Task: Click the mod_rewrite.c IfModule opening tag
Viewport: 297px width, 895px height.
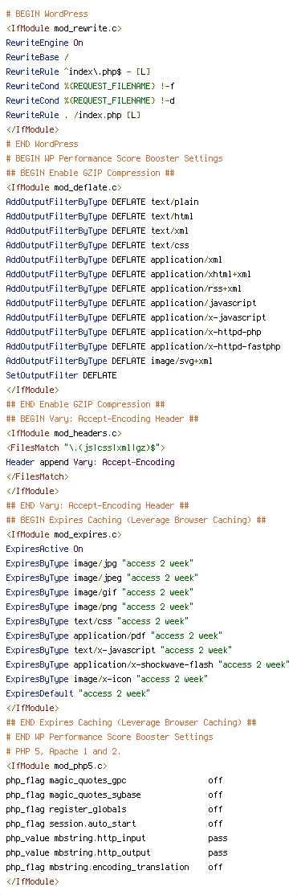Action: tap(64, 28)
